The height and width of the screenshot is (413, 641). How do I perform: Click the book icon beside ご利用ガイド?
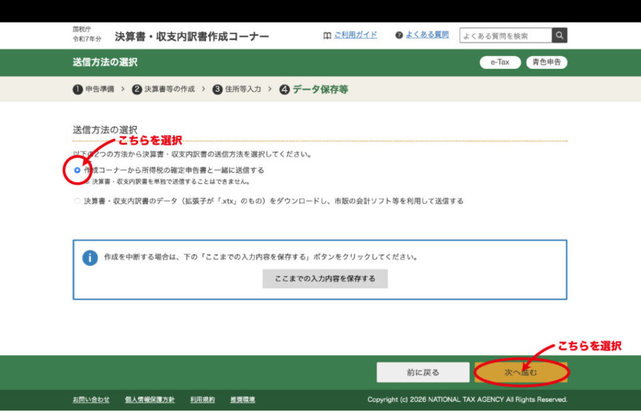pos(327,36)
